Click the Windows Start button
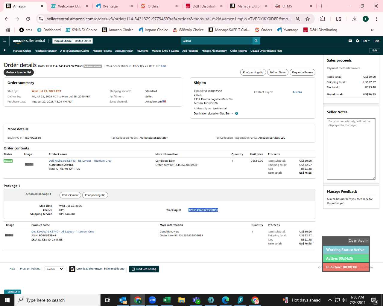 tap(7, 300)
